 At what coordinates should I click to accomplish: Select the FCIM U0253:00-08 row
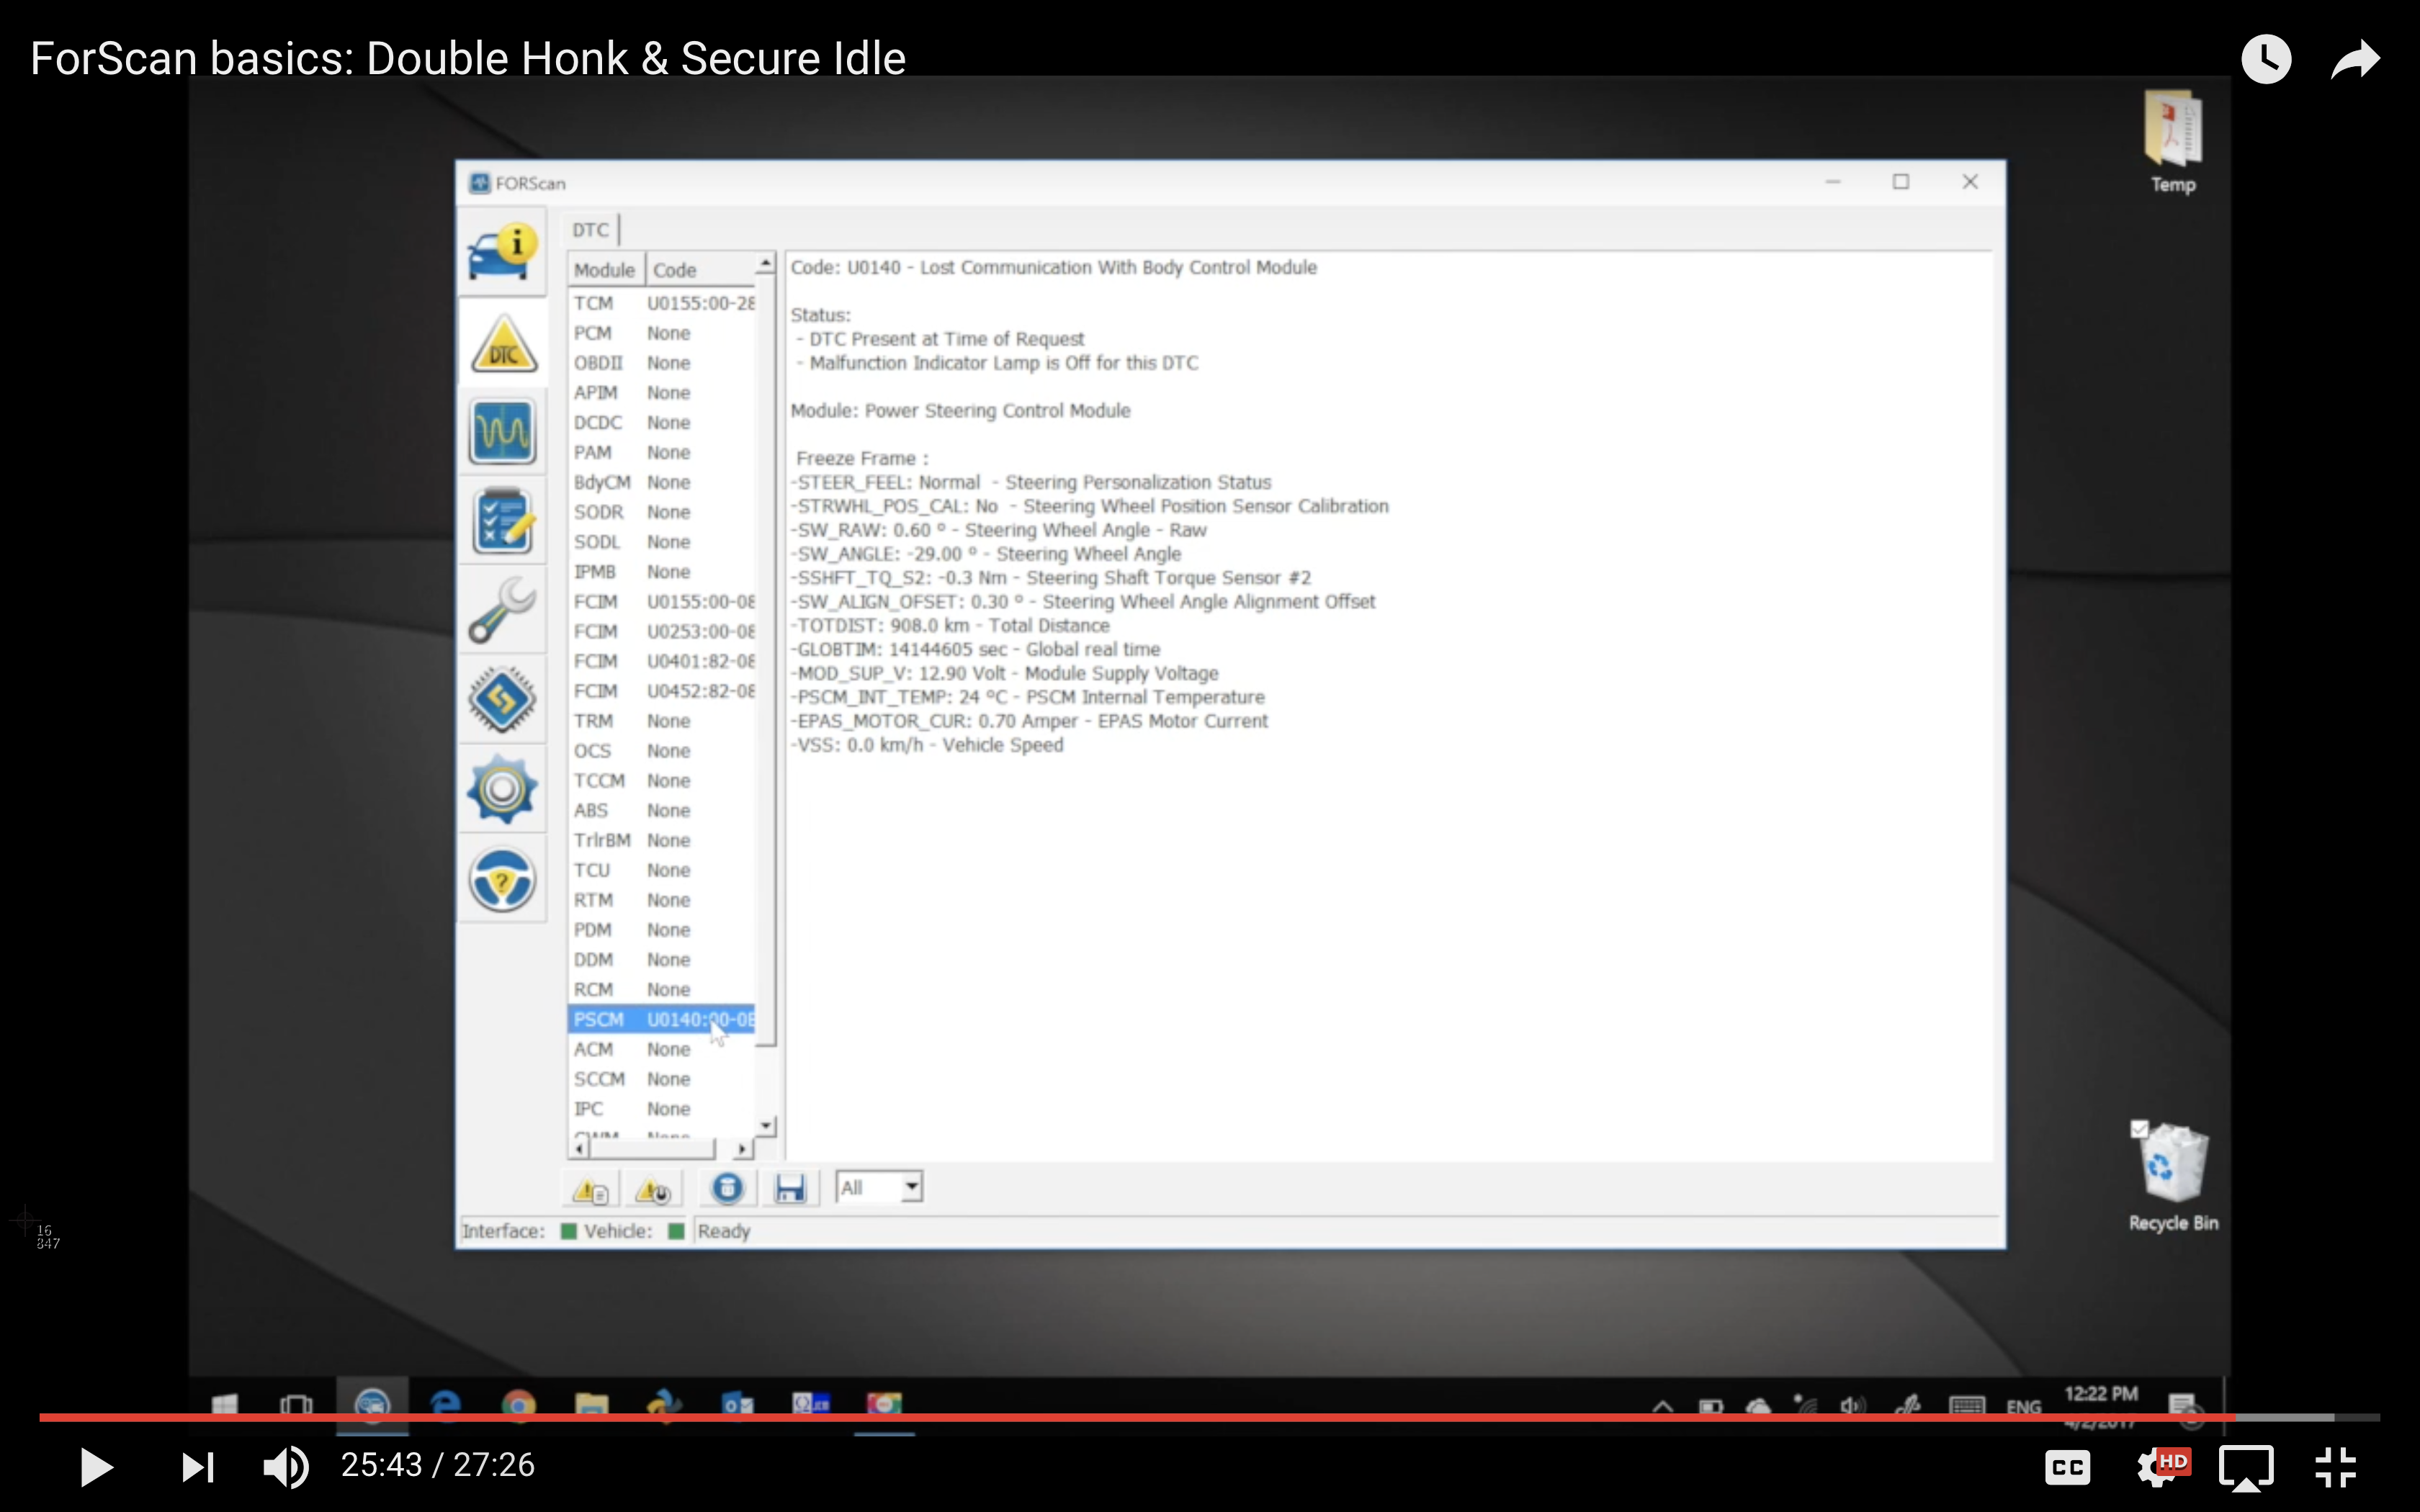[662, 632]
